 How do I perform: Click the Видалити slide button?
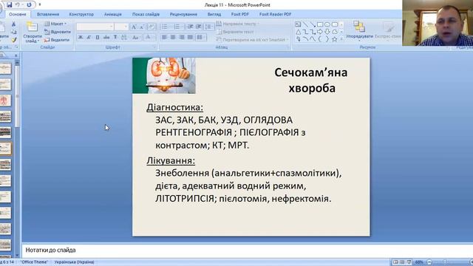(57, 39)
